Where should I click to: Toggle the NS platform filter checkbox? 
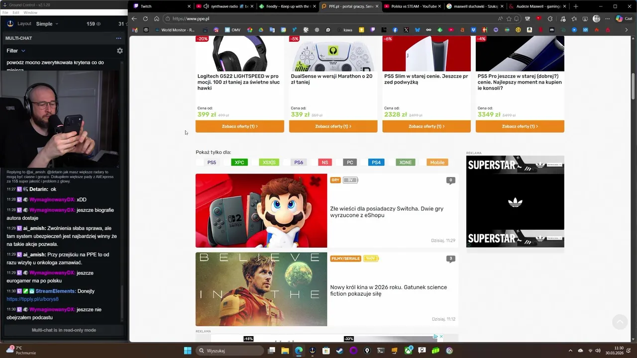click(x=314, y=163)
